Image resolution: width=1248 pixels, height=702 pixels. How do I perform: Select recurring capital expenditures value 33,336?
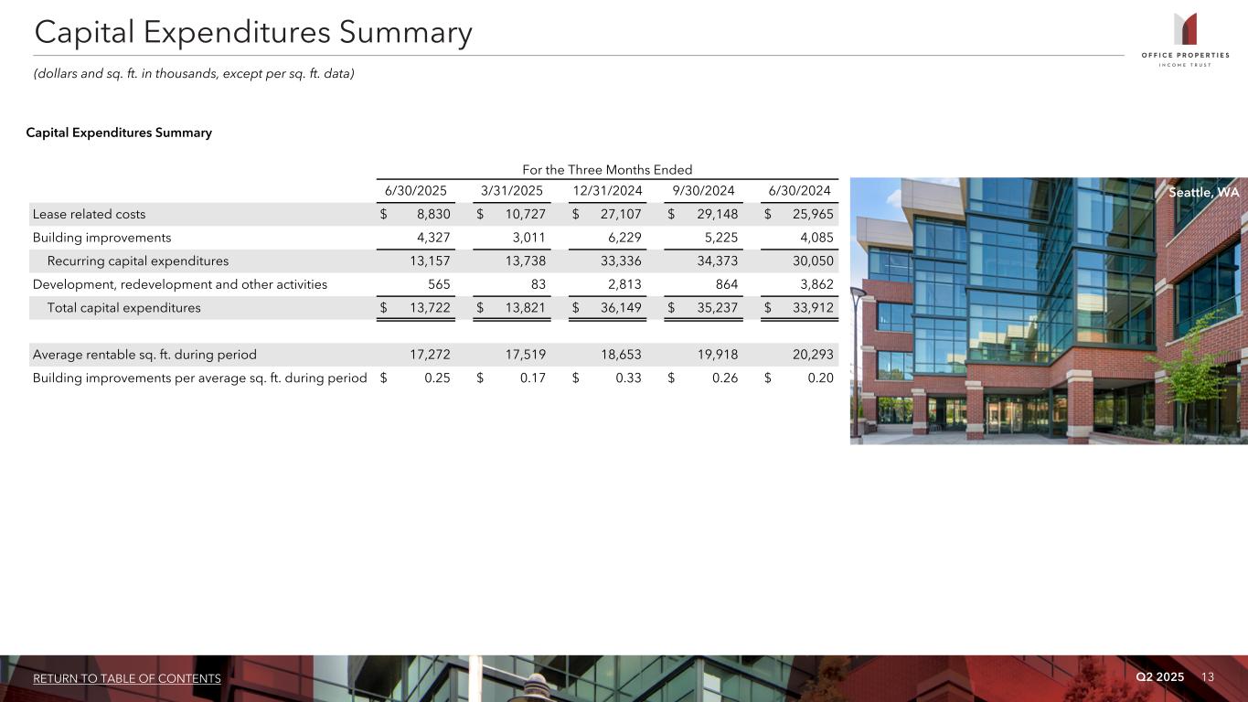coord(621,261)
